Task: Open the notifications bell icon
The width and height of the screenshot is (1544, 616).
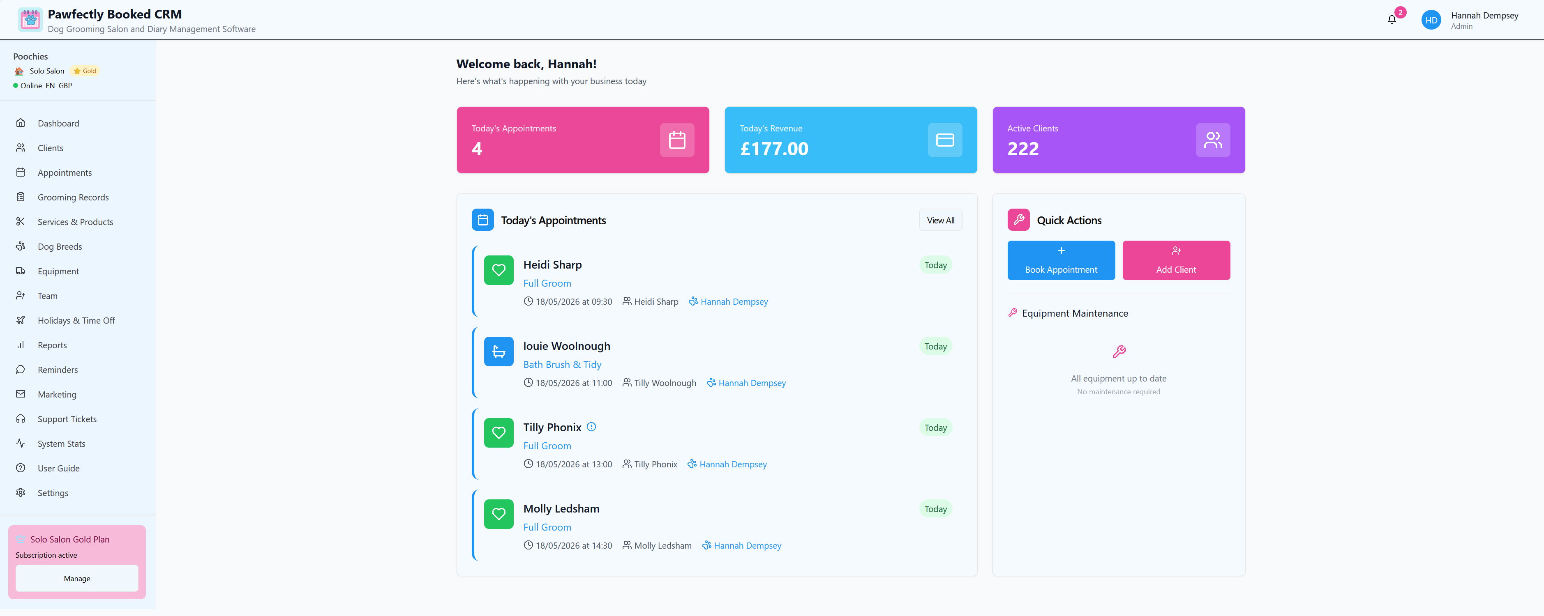Action: (1392, 20)
